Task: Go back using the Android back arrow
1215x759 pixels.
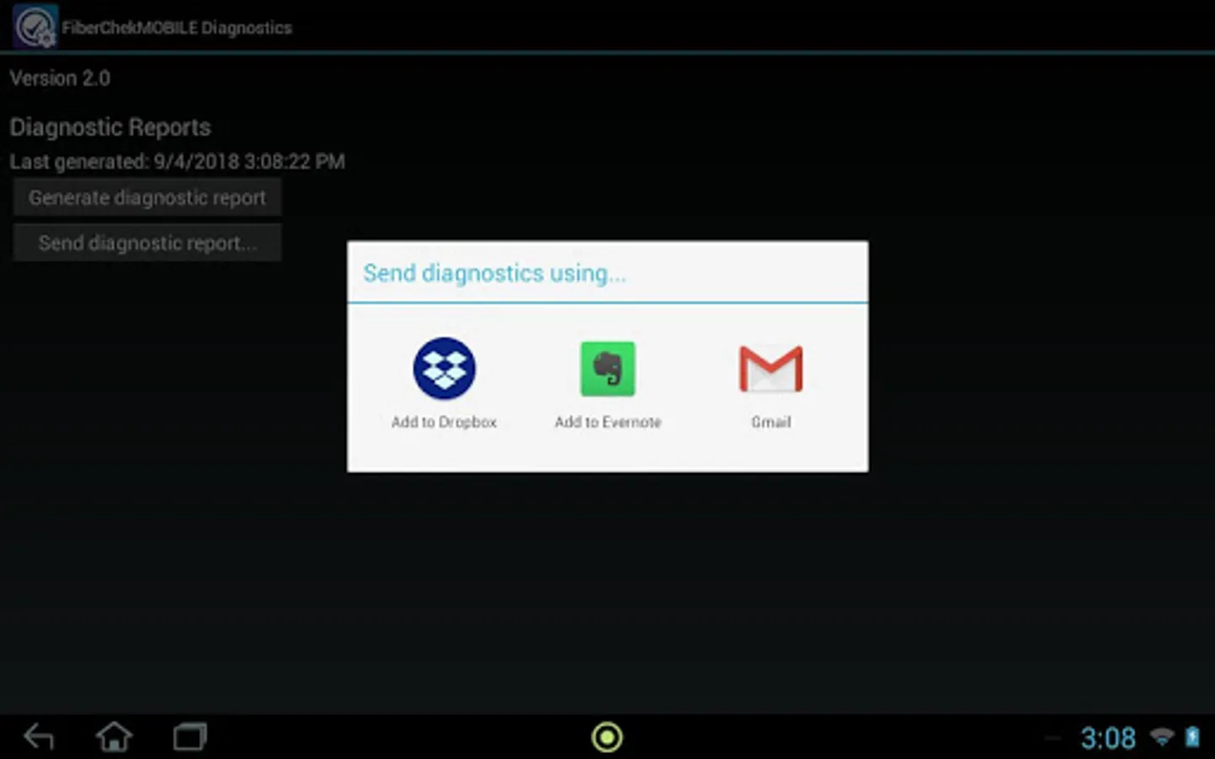Action: (39, 737)
